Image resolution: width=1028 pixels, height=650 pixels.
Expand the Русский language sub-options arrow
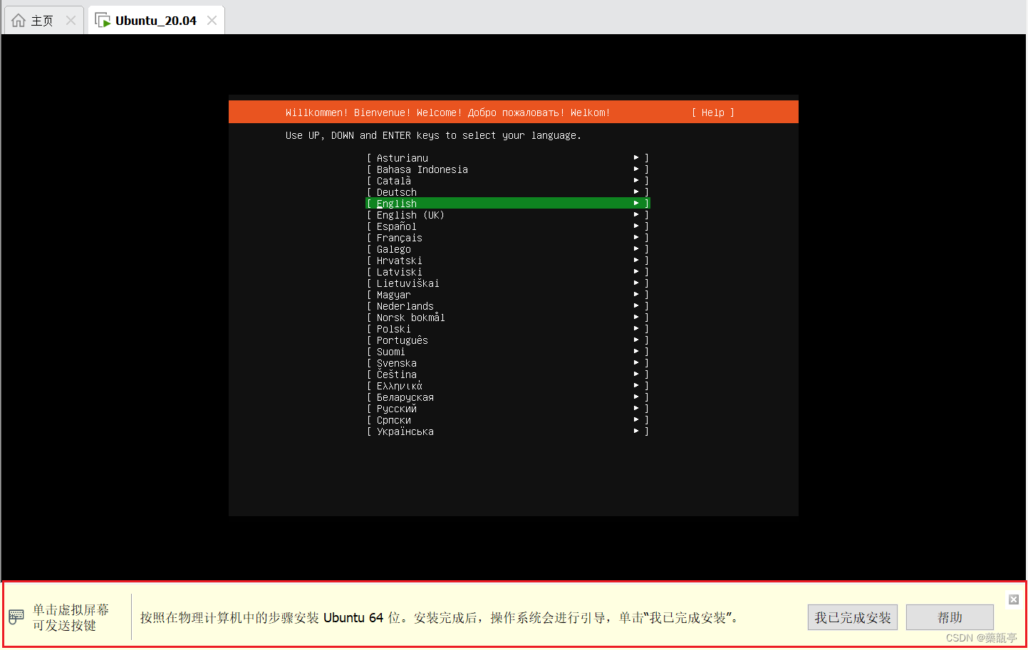pyautogui.click(x=636, y=408)
